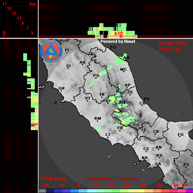193x193 pixels.
Task: Click the TR city label on the map
Action: point(102,95)
